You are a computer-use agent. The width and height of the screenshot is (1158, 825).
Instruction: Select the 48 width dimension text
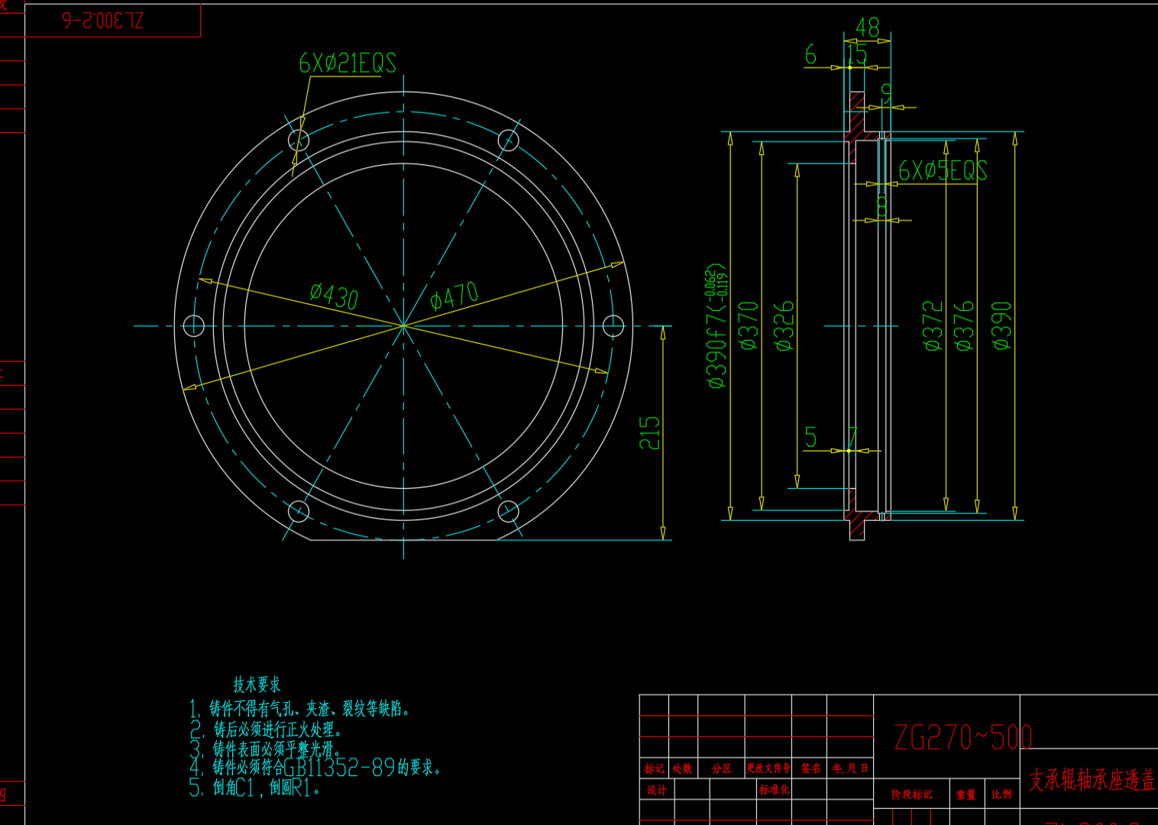pyautogui.click(x=868, y=28)
